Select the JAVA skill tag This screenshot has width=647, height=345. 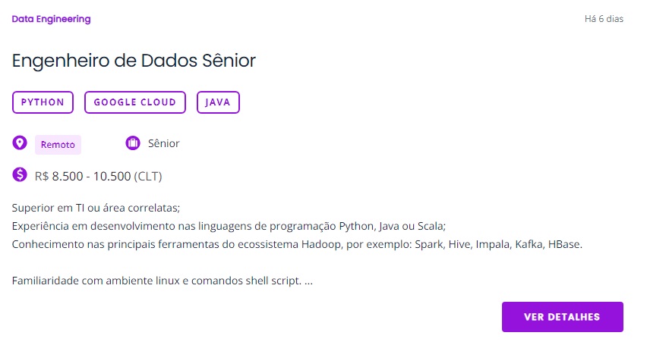[218, 102]
